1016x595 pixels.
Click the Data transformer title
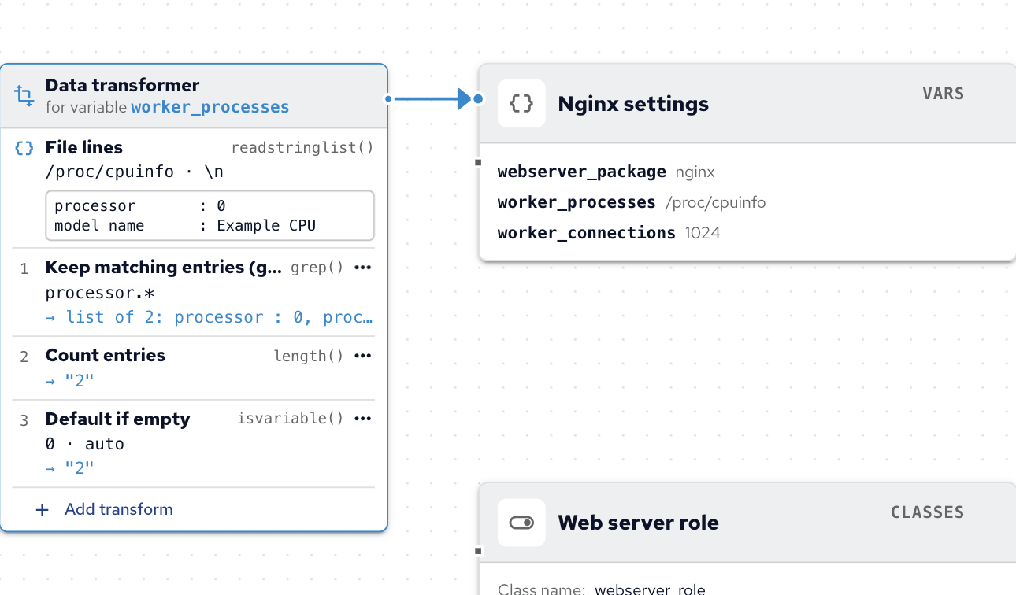[x=122, y=85]
